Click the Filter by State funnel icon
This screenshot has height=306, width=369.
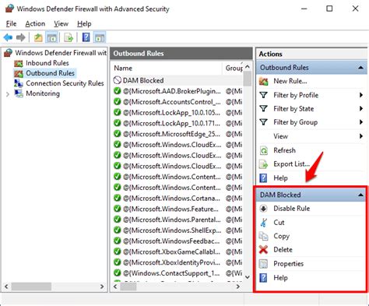263,108
